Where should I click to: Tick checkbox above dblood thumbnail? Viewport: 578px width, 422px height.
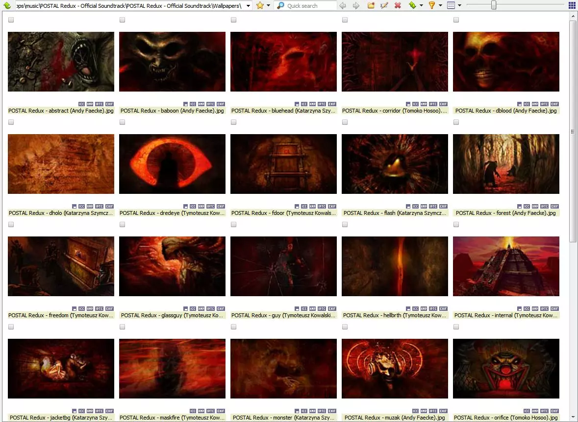[x=456, y=20]
